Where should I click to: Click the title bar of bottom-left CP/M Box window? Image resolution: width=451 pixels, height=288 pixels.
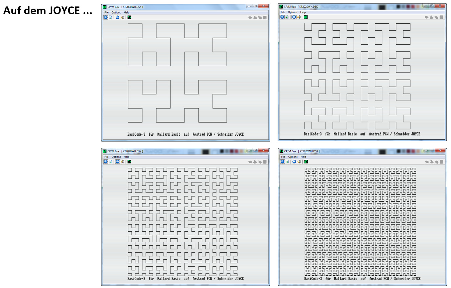tap(173, 151)
